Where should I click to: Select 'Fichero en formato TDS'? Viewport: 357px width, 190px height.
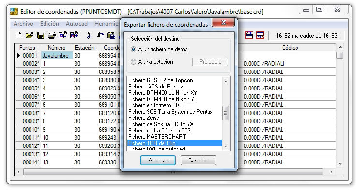[174, 105]
